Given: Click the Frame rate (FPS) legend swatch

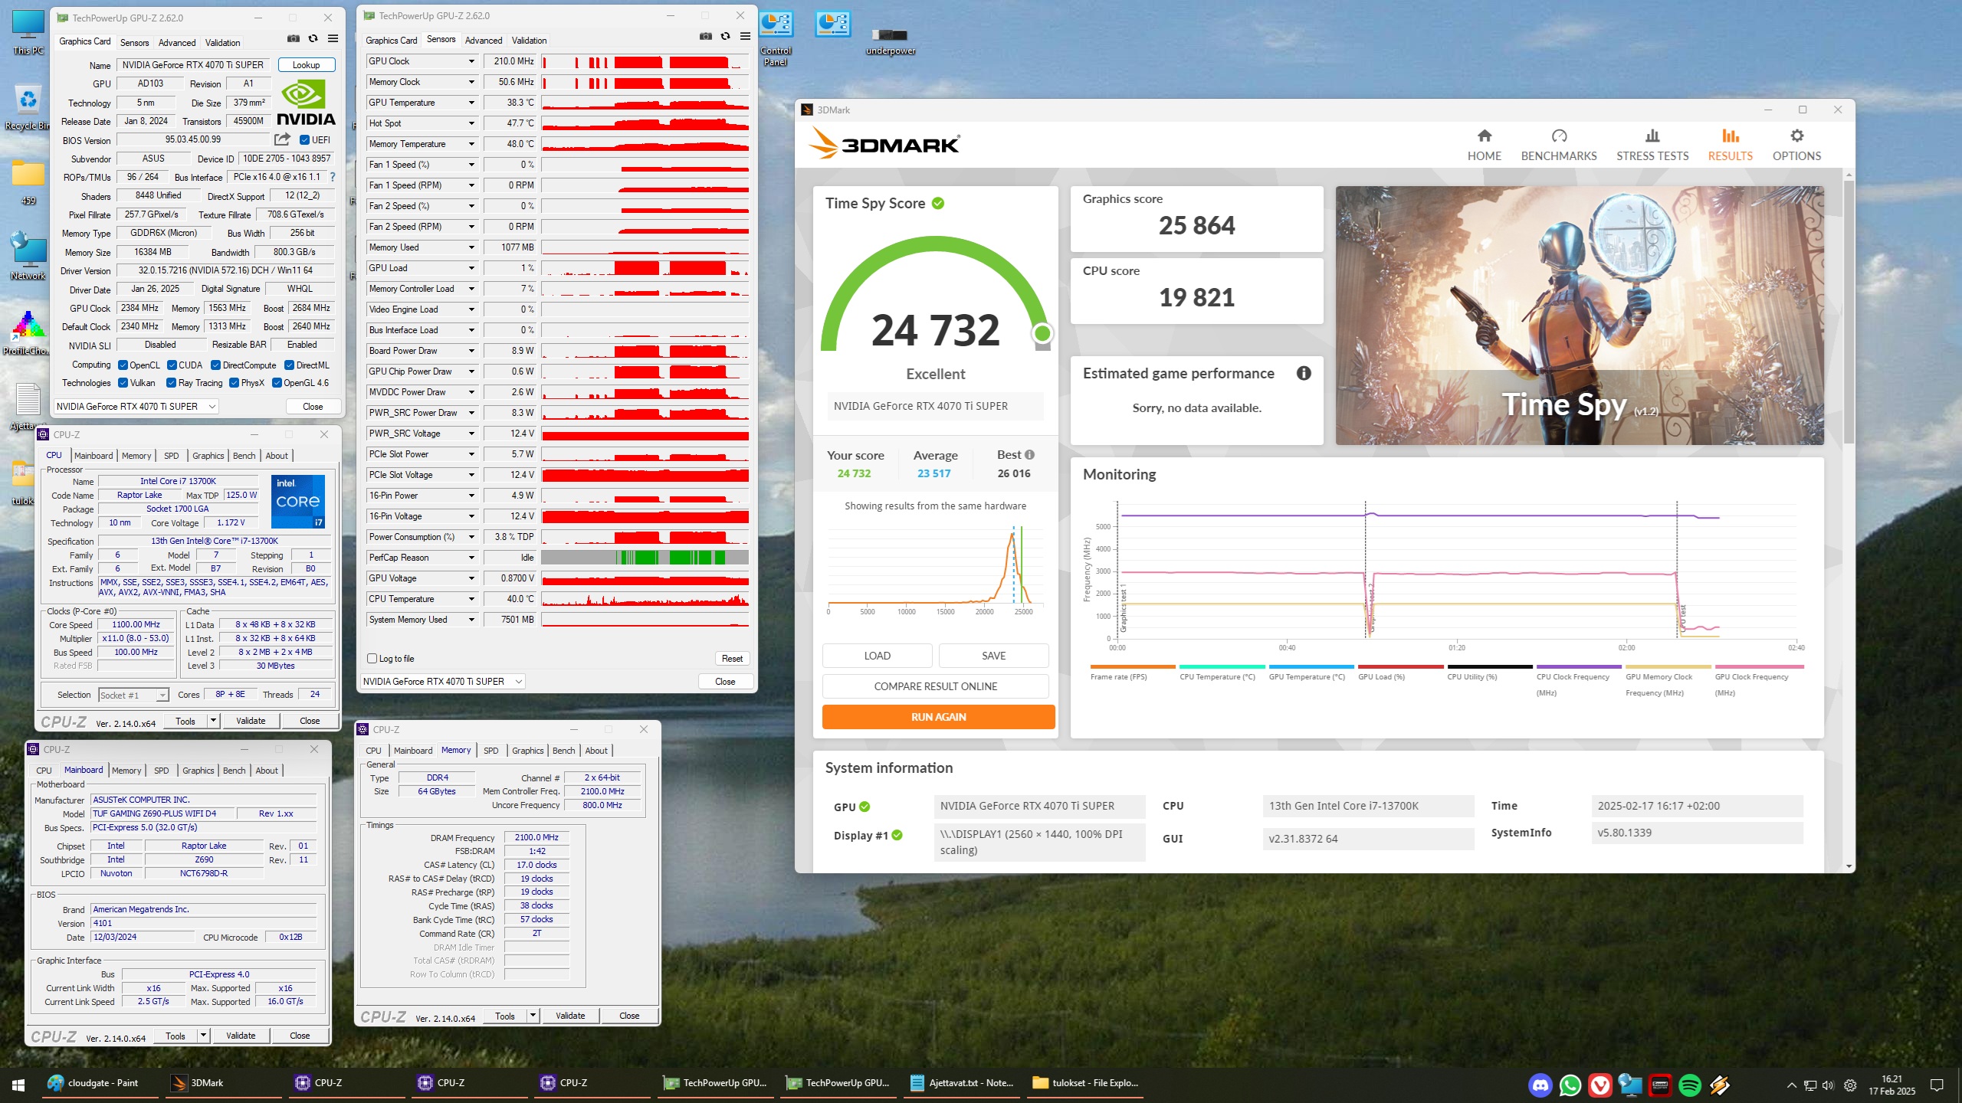Looking at the screenshot, I should tap(1133, 666).
